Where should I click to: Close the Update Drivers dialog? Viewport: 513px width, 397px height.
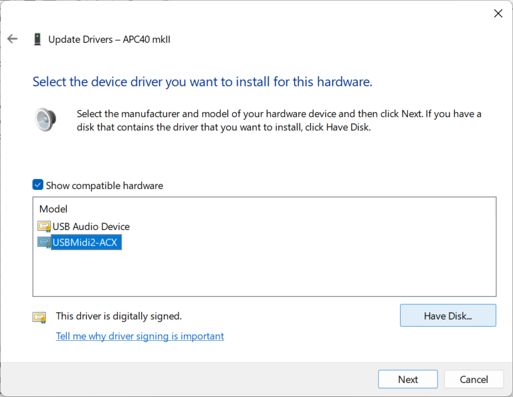[498, 13]
